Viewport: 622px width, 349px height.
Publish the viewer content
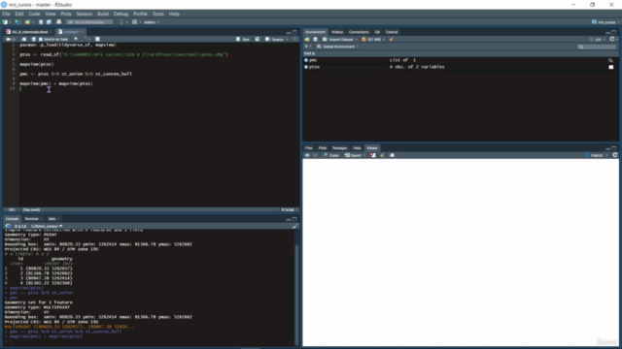(594, 155)
